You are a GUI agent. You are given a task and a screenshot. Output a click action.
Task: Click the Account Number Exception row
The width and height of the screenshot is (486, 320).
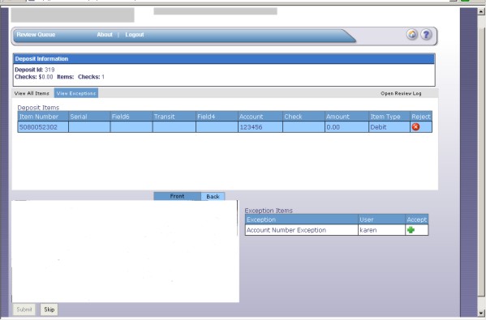[x=337, y=230]
